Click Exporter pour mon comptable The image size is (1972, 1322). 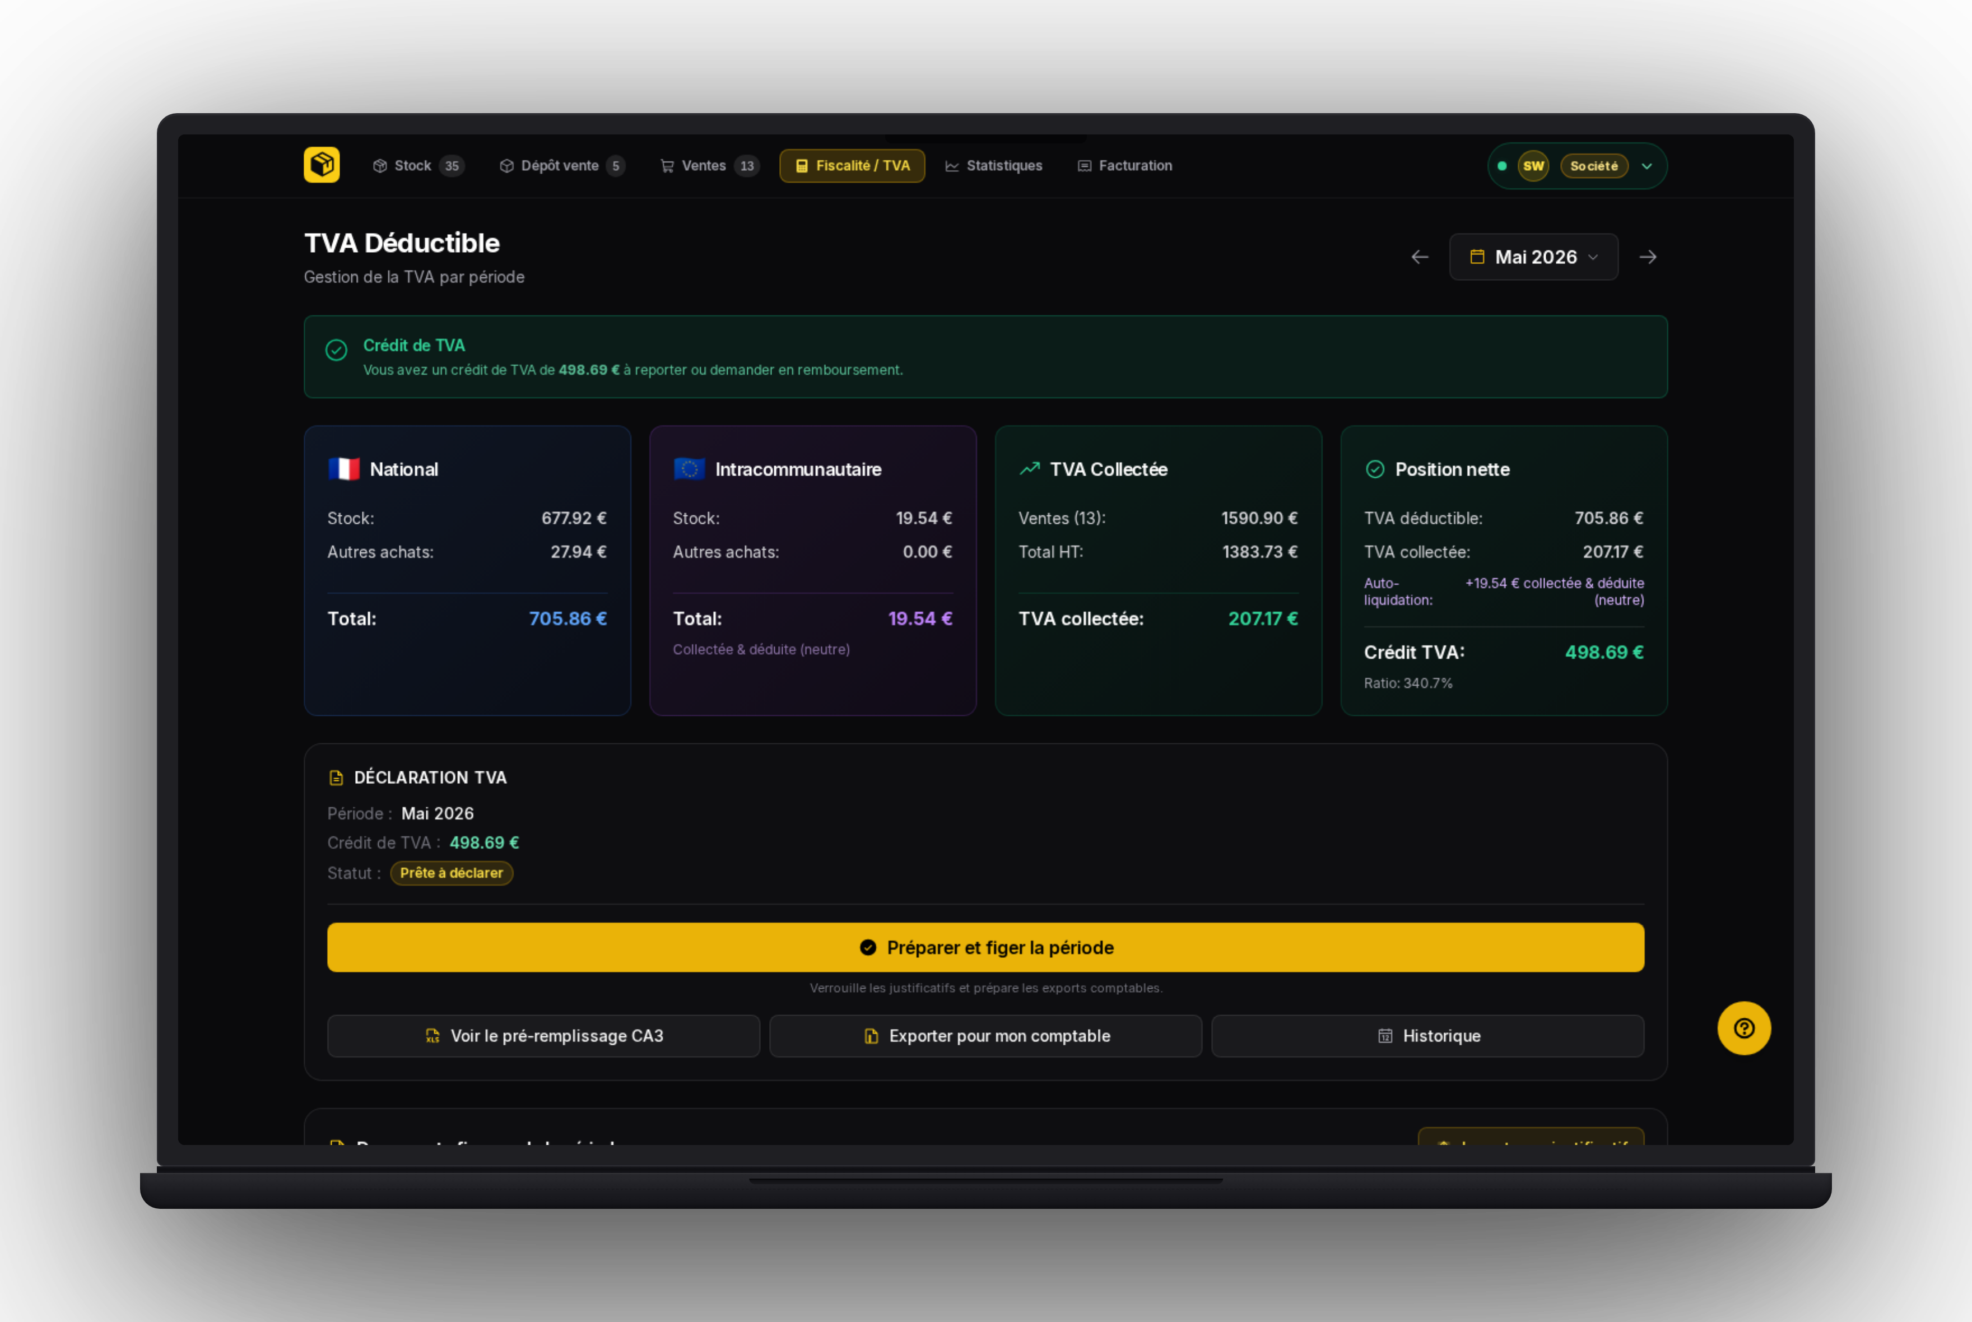pyautogui.click(x=985, y=1035)
